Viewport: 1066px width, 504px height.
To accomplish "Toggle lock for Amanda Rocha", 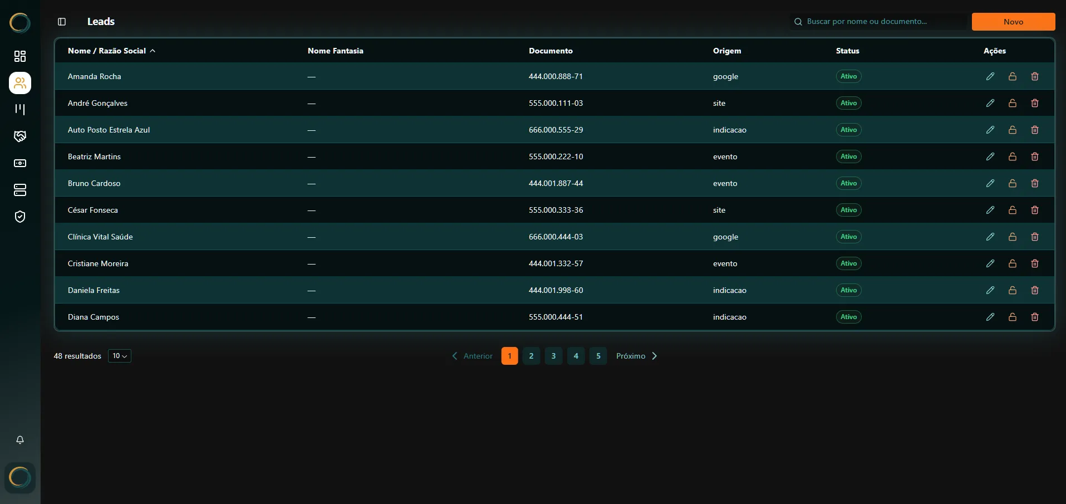I will [1013, 76].
